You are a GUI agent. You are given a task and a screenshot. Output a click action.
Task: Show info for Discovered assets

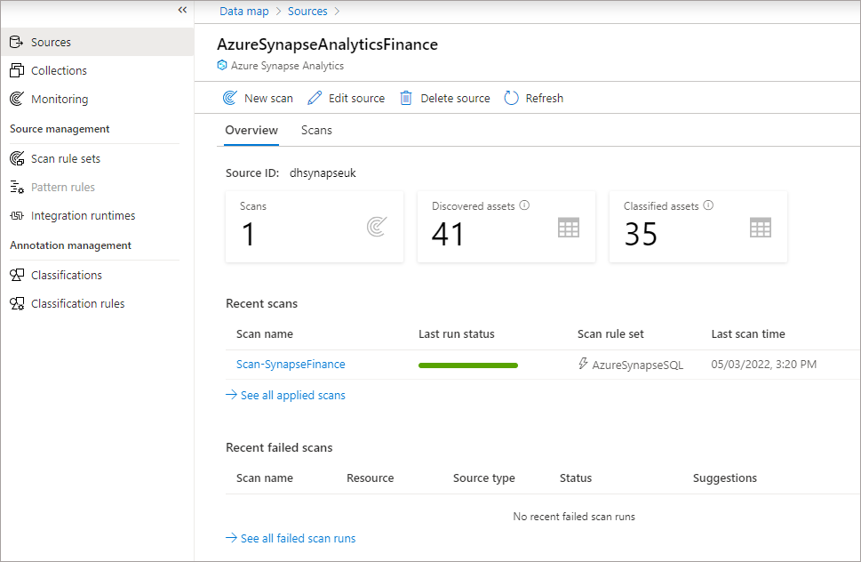coord(524,205)
